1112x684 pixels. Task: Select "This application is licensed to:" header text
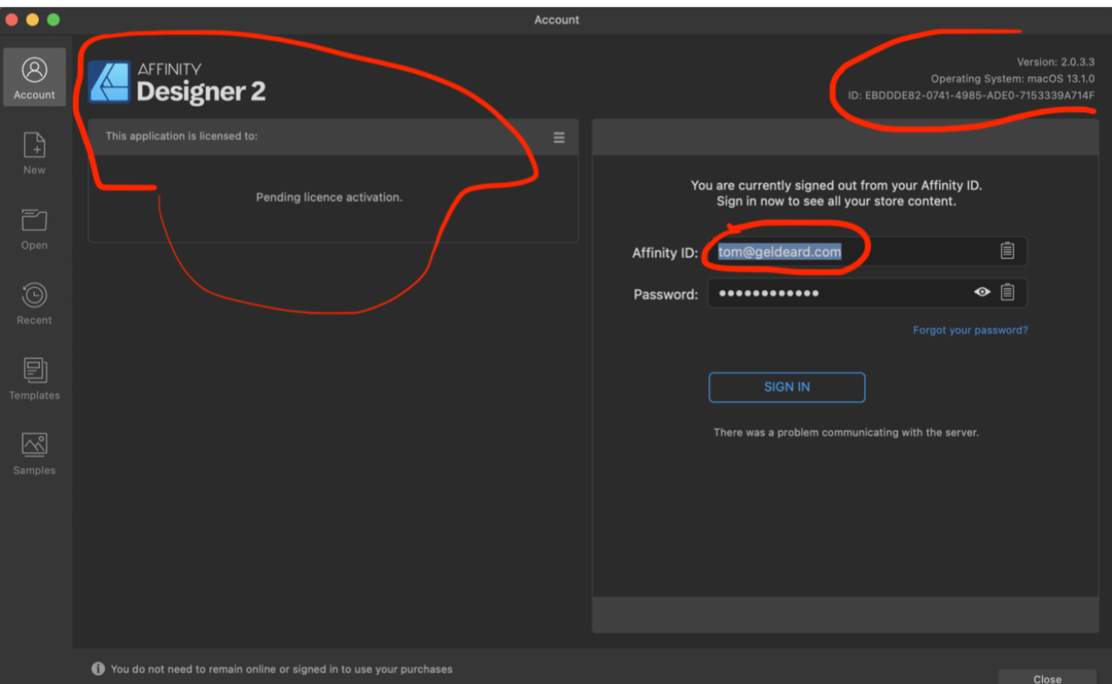tap(182, 136)
